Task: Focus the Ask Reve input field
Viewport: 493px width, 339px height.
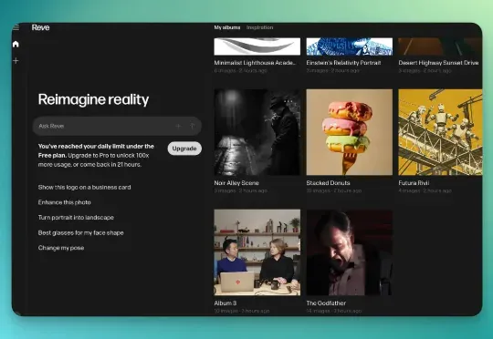Action: [117, 126]
